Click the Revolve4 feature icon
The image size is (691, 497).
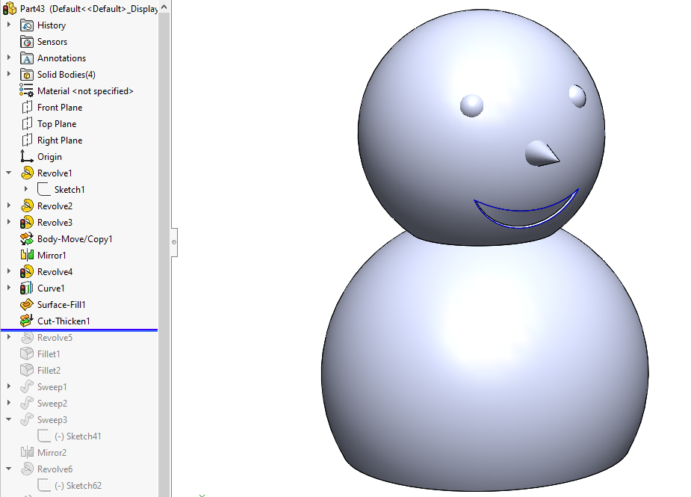click(27, 271)
